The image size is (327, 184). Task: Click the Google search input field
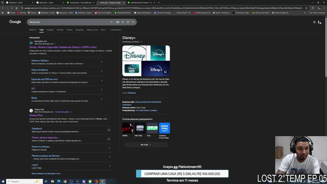click(69, 22)
